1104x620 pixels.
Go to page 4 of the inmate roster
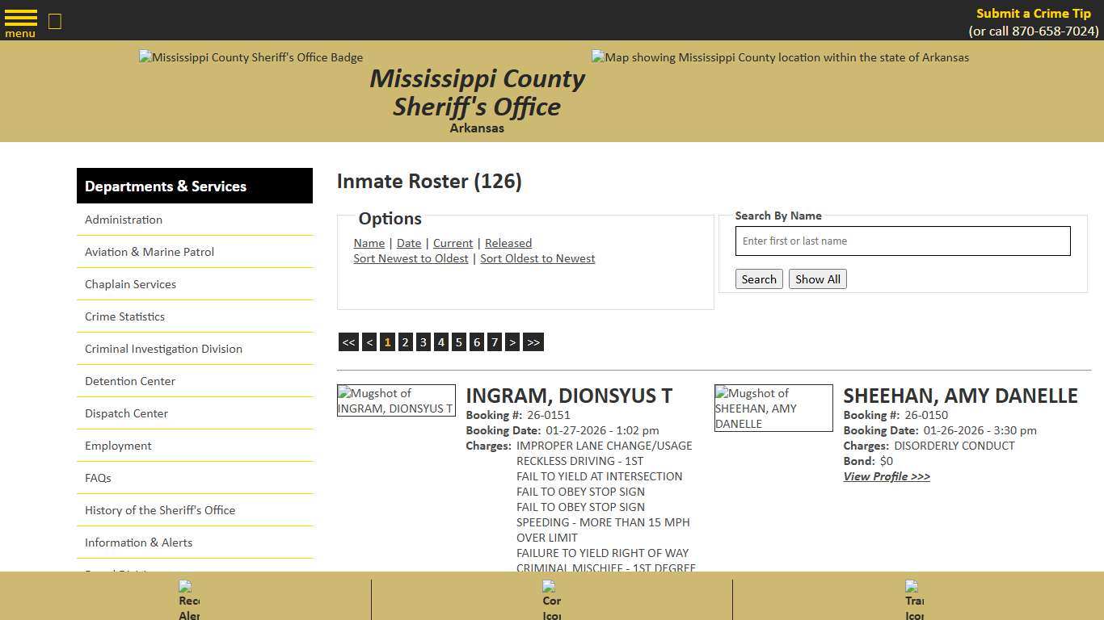pyautogui.click(x=440, y=341)
